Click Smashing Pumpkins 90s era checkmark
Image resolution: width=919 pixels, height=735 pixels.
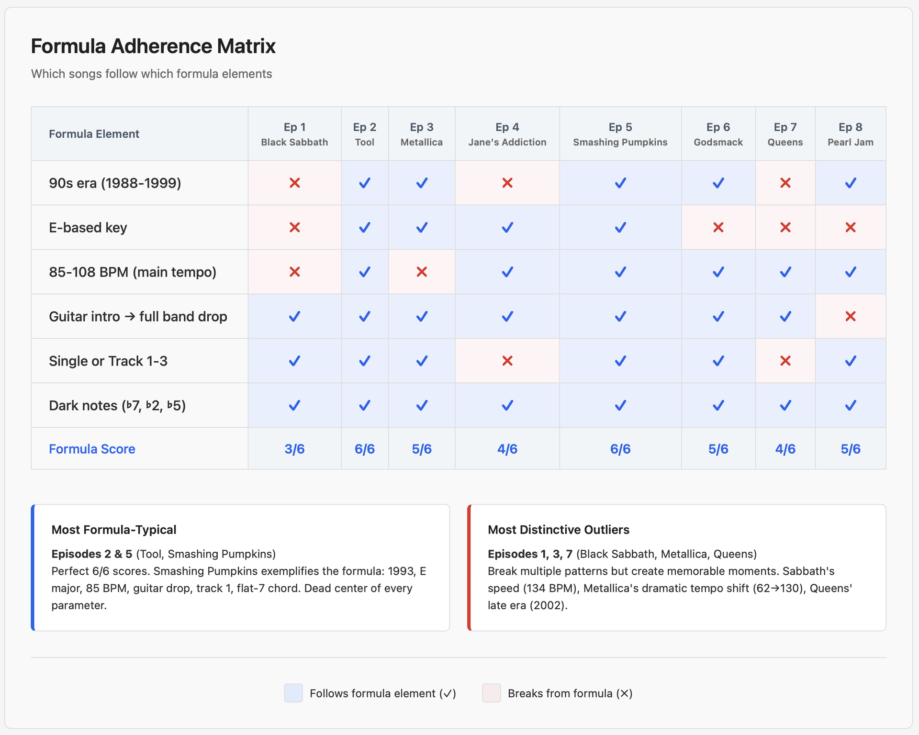(x=620, y=183)
